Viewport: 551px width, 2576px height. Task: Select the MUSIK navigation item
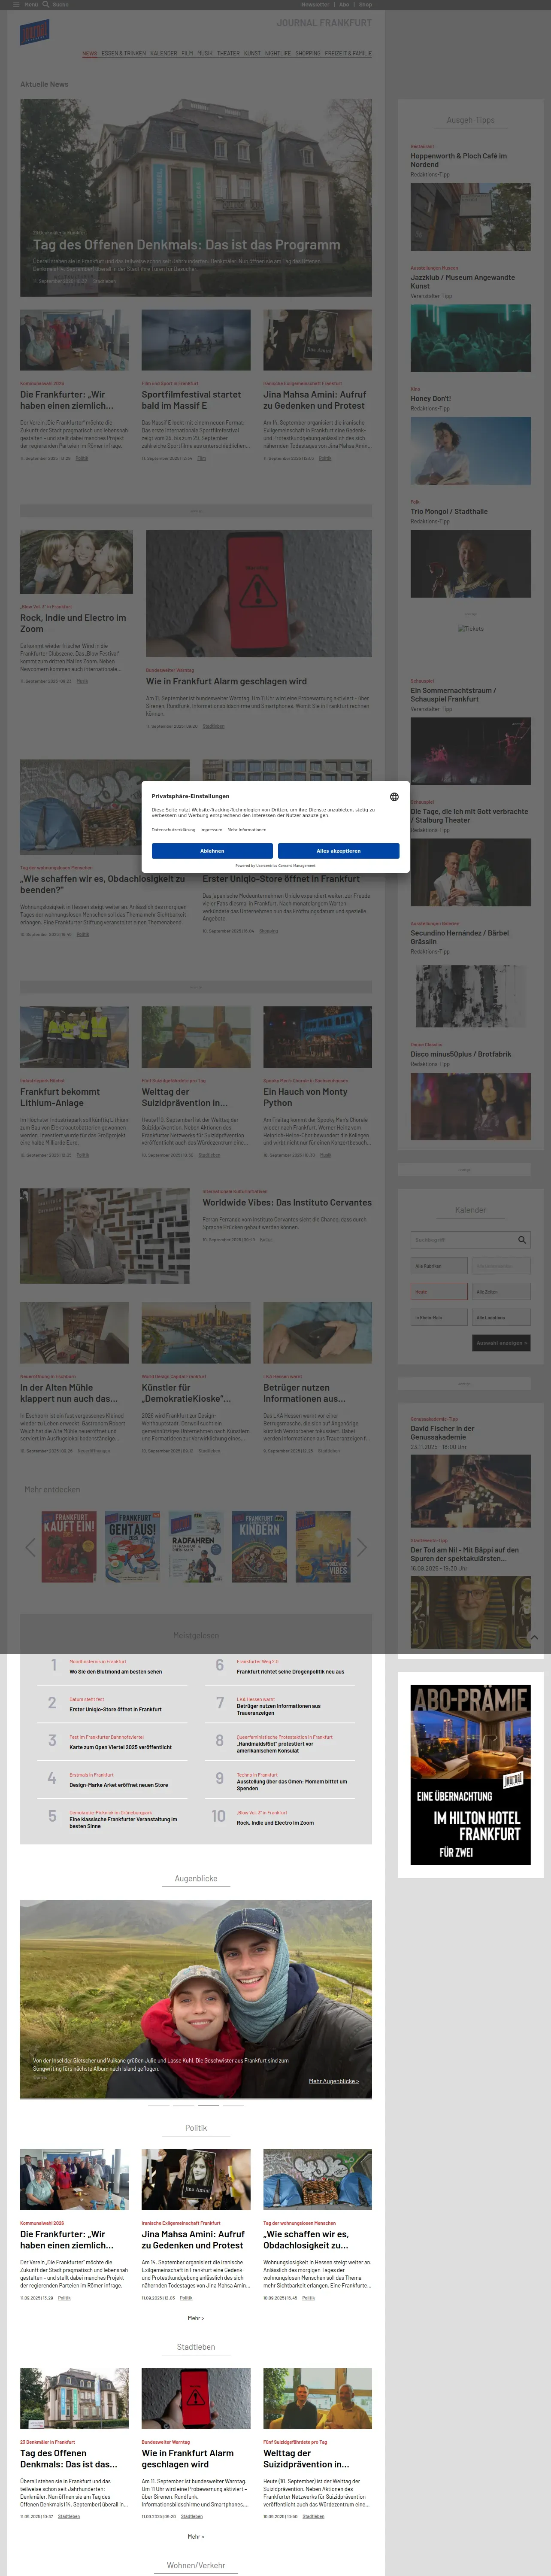pos(205,53)
